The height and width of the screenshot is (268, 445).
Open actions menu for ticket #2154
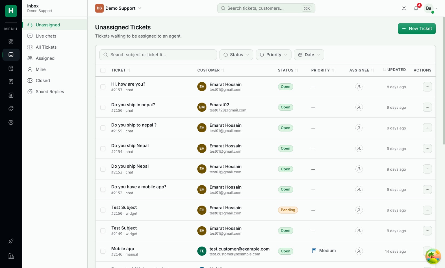[x=427, y=148]
